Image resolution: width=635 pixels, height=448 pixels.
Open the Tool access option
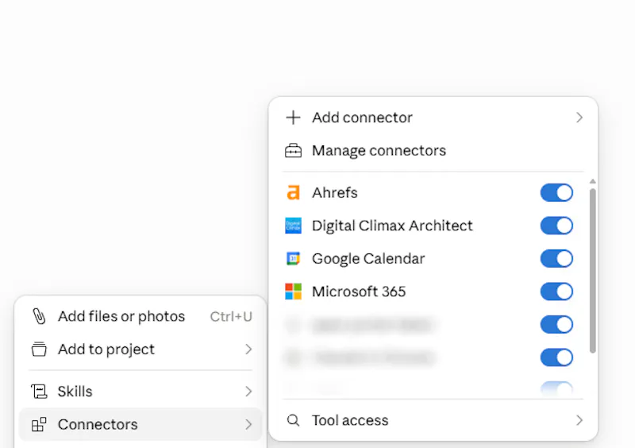coord(433,420)
